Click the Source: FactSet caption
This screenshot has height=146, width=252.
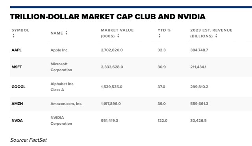click(x=28, y=140)
